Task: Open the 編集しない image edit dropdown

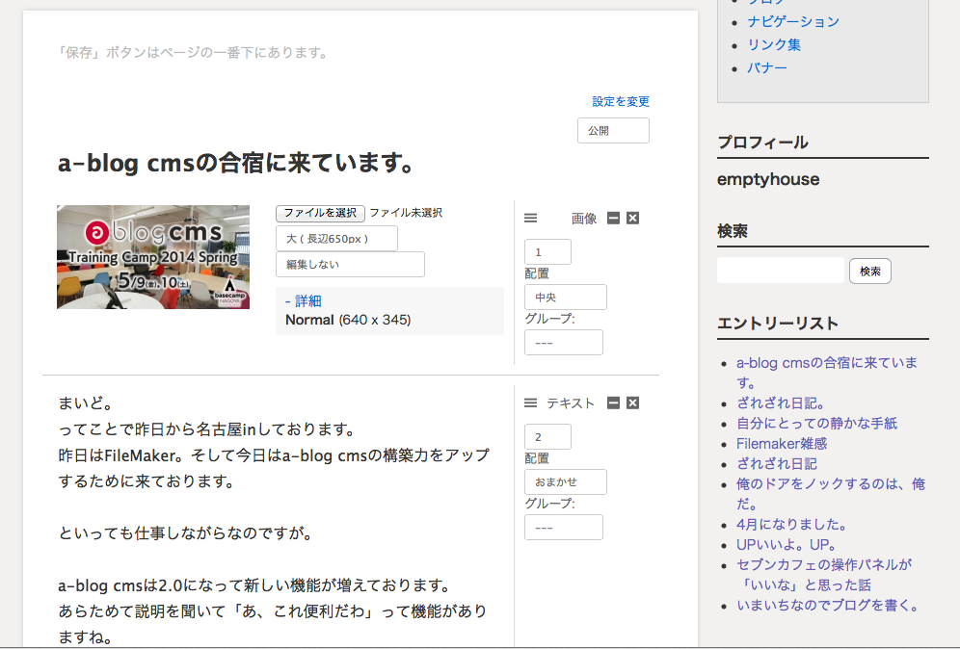Action: [350, 264]
